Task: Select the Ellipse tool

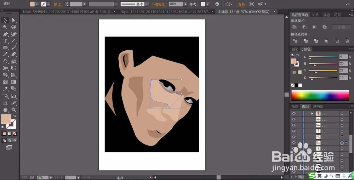Action: (5, 47)
